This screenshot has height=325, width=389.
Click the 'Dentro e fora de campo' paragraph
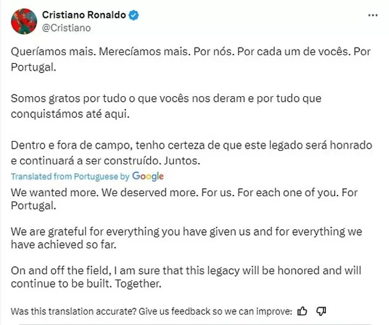191,153
